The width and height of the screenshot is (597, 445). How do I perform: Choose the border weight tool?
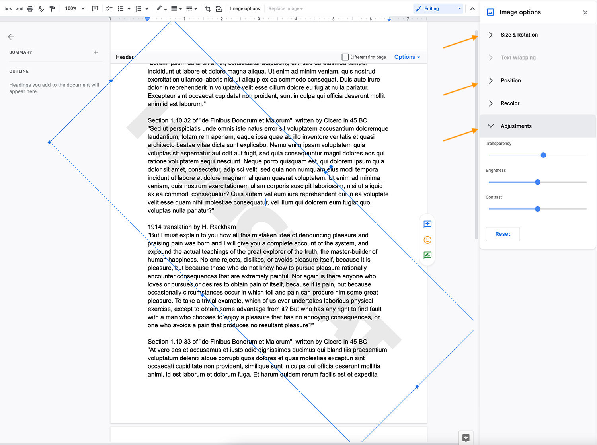pyautogui.click(x=174, y=8)
